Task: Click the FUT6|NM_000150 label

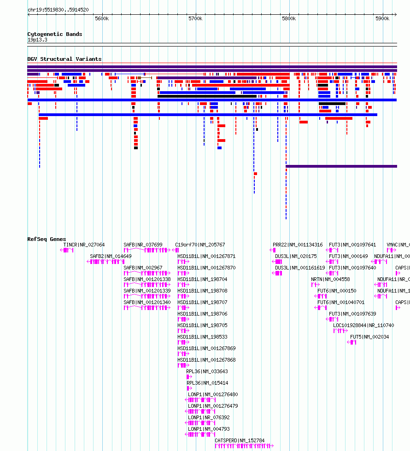Action: tap(337, 291)
